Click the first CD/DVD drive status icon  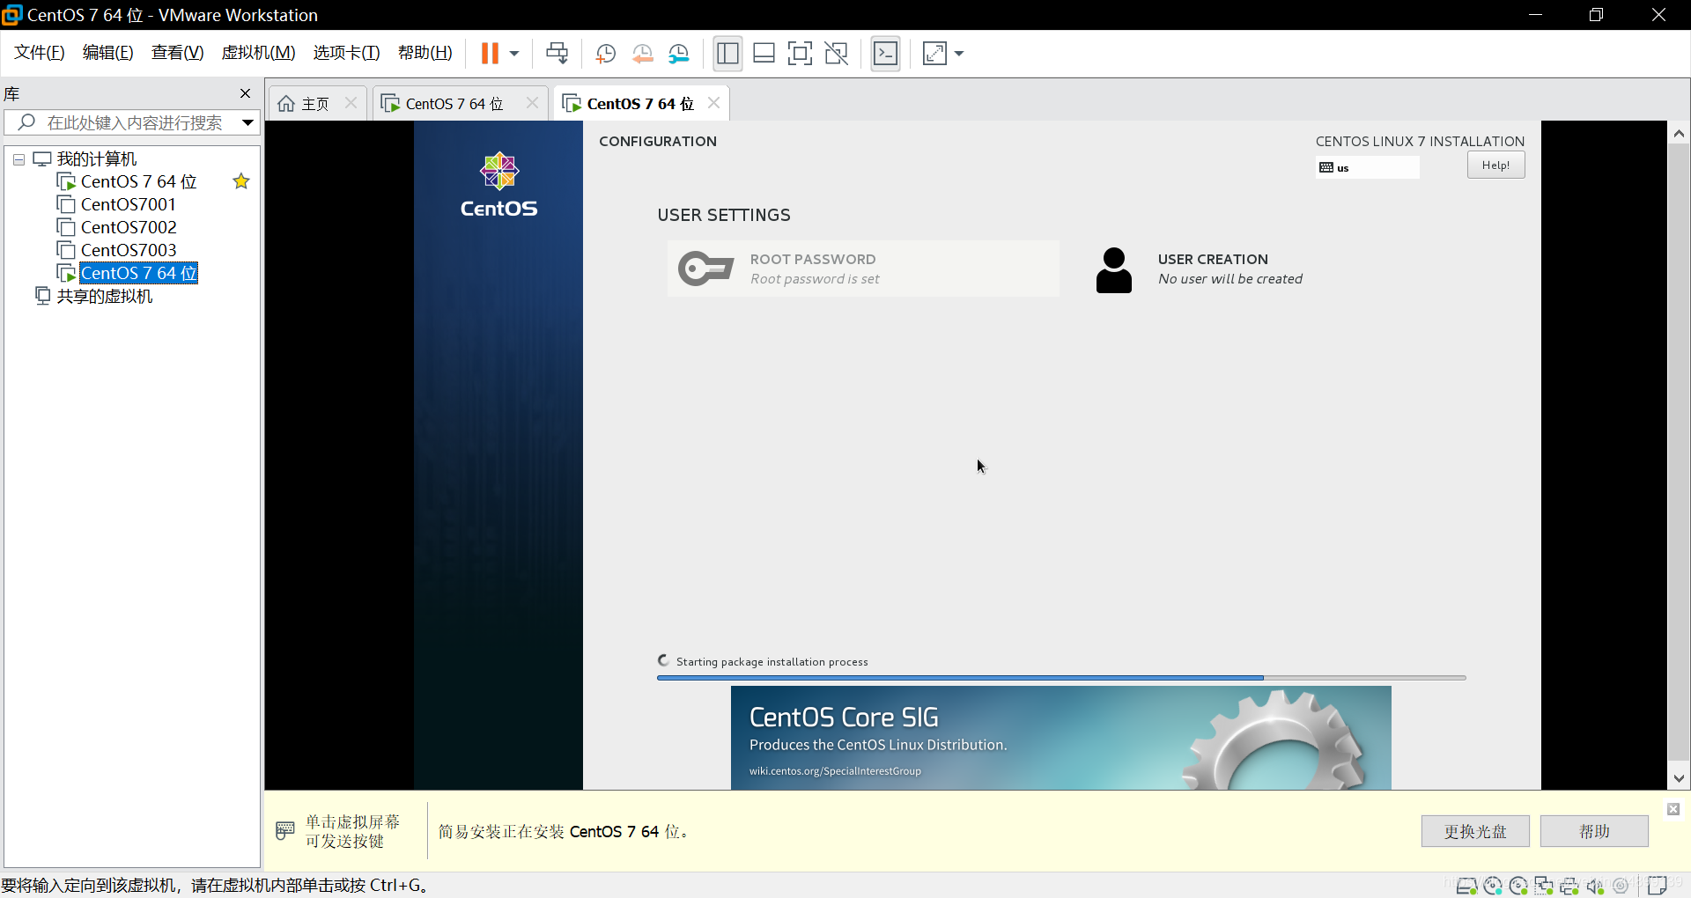[1493, 886]
